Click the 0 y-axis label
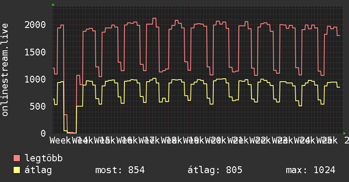This screenshot has height=182, width=349. (43, 133)
